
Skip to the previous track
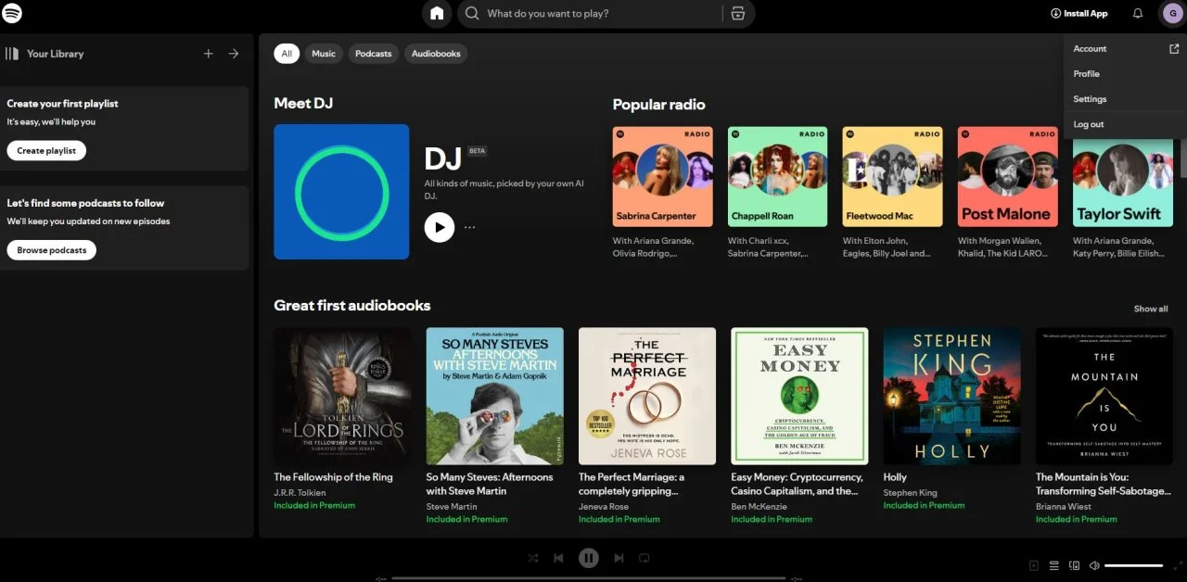pyautogui.click(x=558, y=558)
